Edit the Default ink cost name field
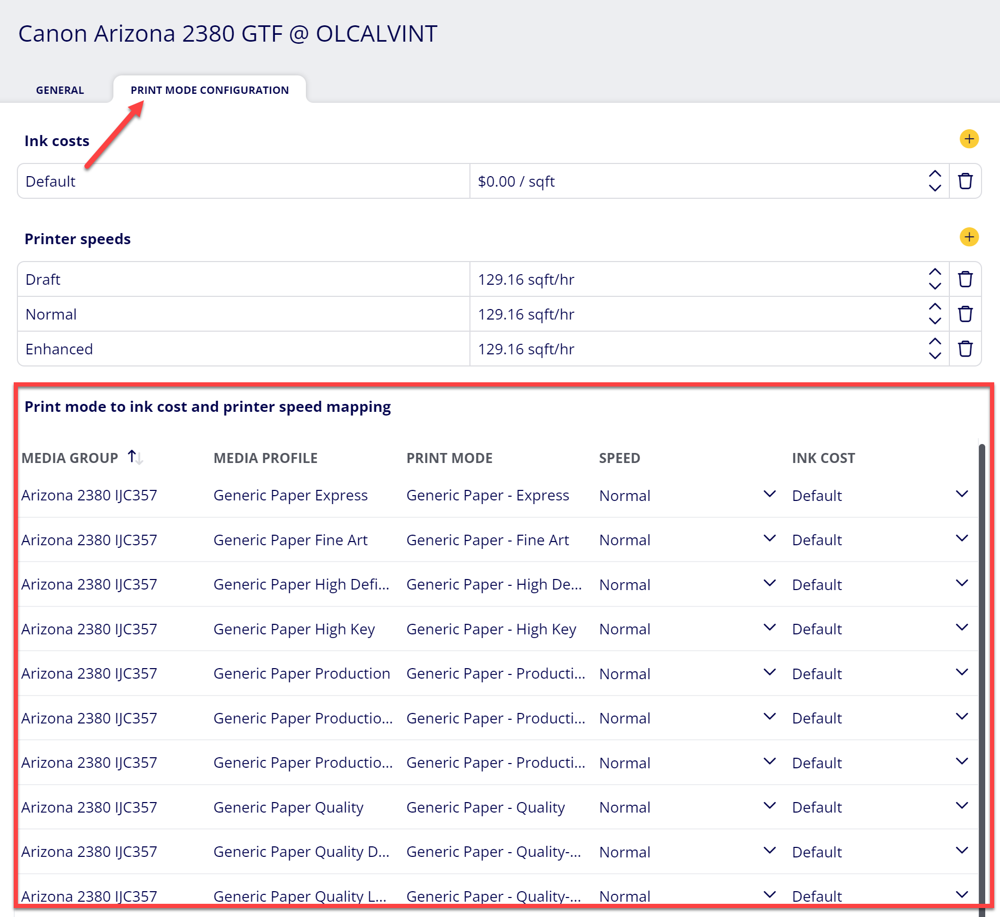 tap(244, 181)
